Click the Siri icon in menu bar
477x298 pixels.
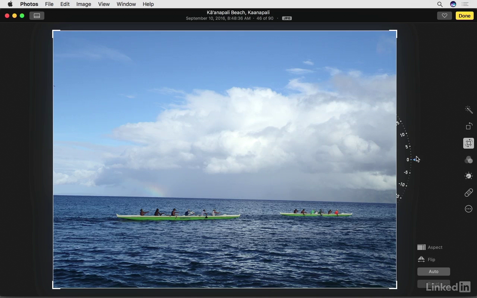click(x=453, y=4)
